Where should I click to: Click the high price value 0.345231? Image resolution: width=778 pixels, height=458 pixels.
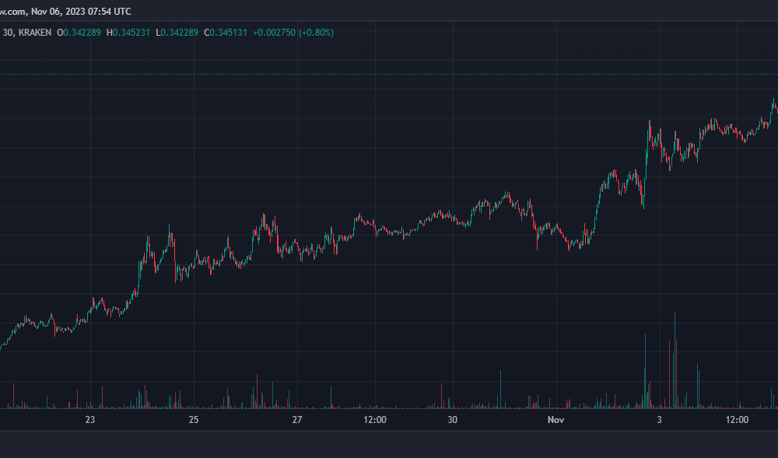[x=131, y=33]
